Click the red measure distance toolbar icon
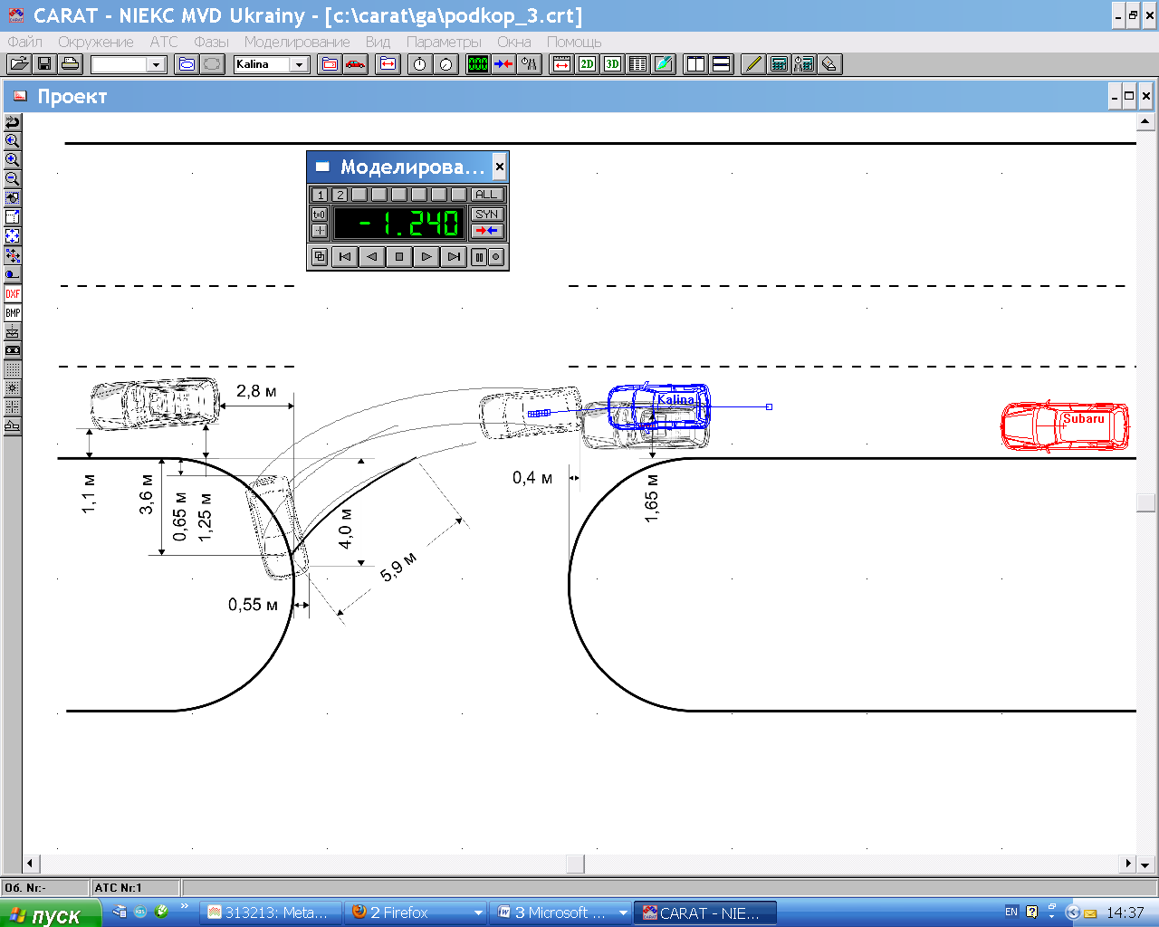The width and height of the screenshot is (1159, 927). point(561,64)
